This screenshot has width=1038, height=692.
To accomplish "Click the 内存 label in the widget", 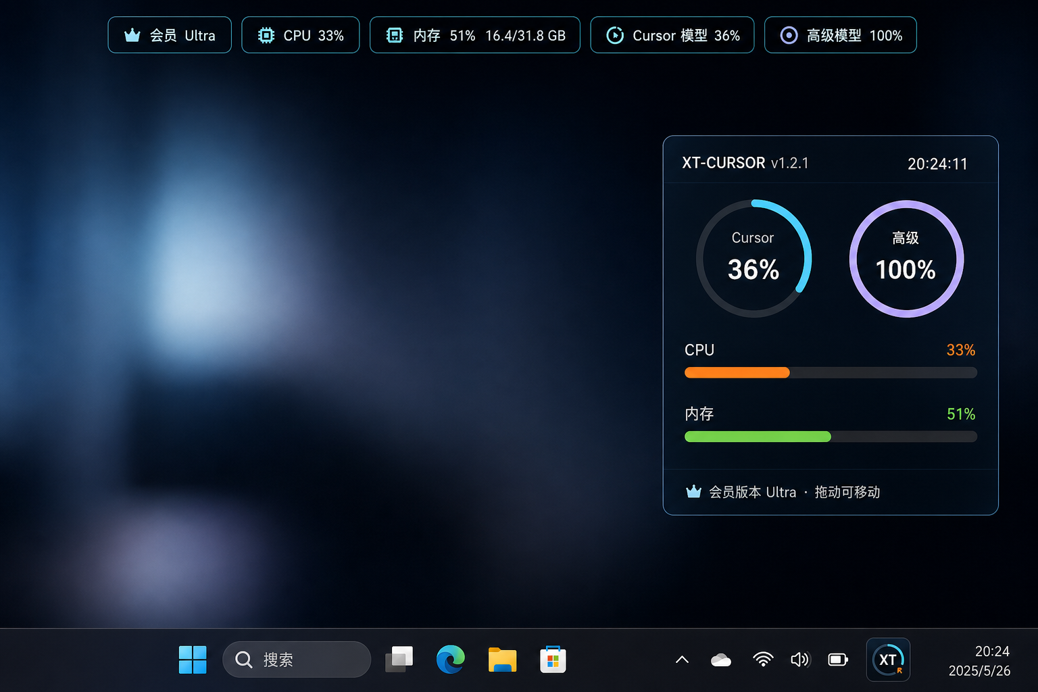I will (699, 414).
